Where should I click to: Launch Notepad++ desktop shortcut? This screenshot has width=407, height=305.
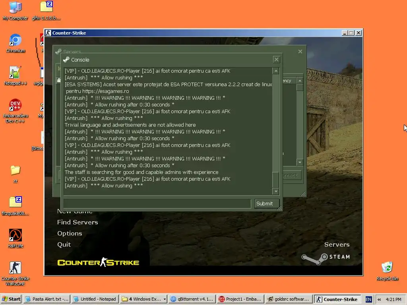[x=16, y=76]
